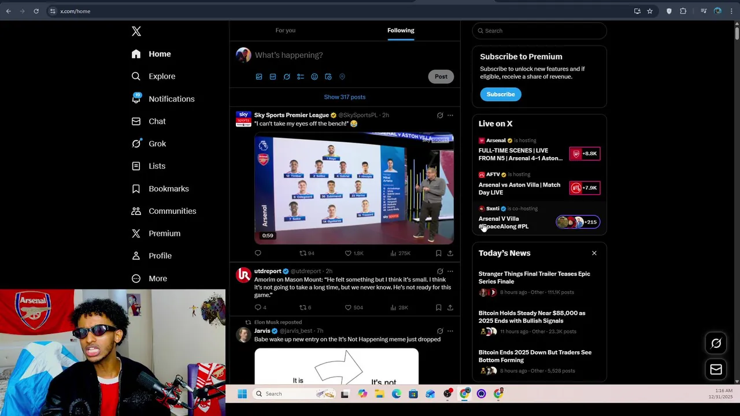740x416 pixels.
Task: Reload the page in the browser
Action: [36, 11]
